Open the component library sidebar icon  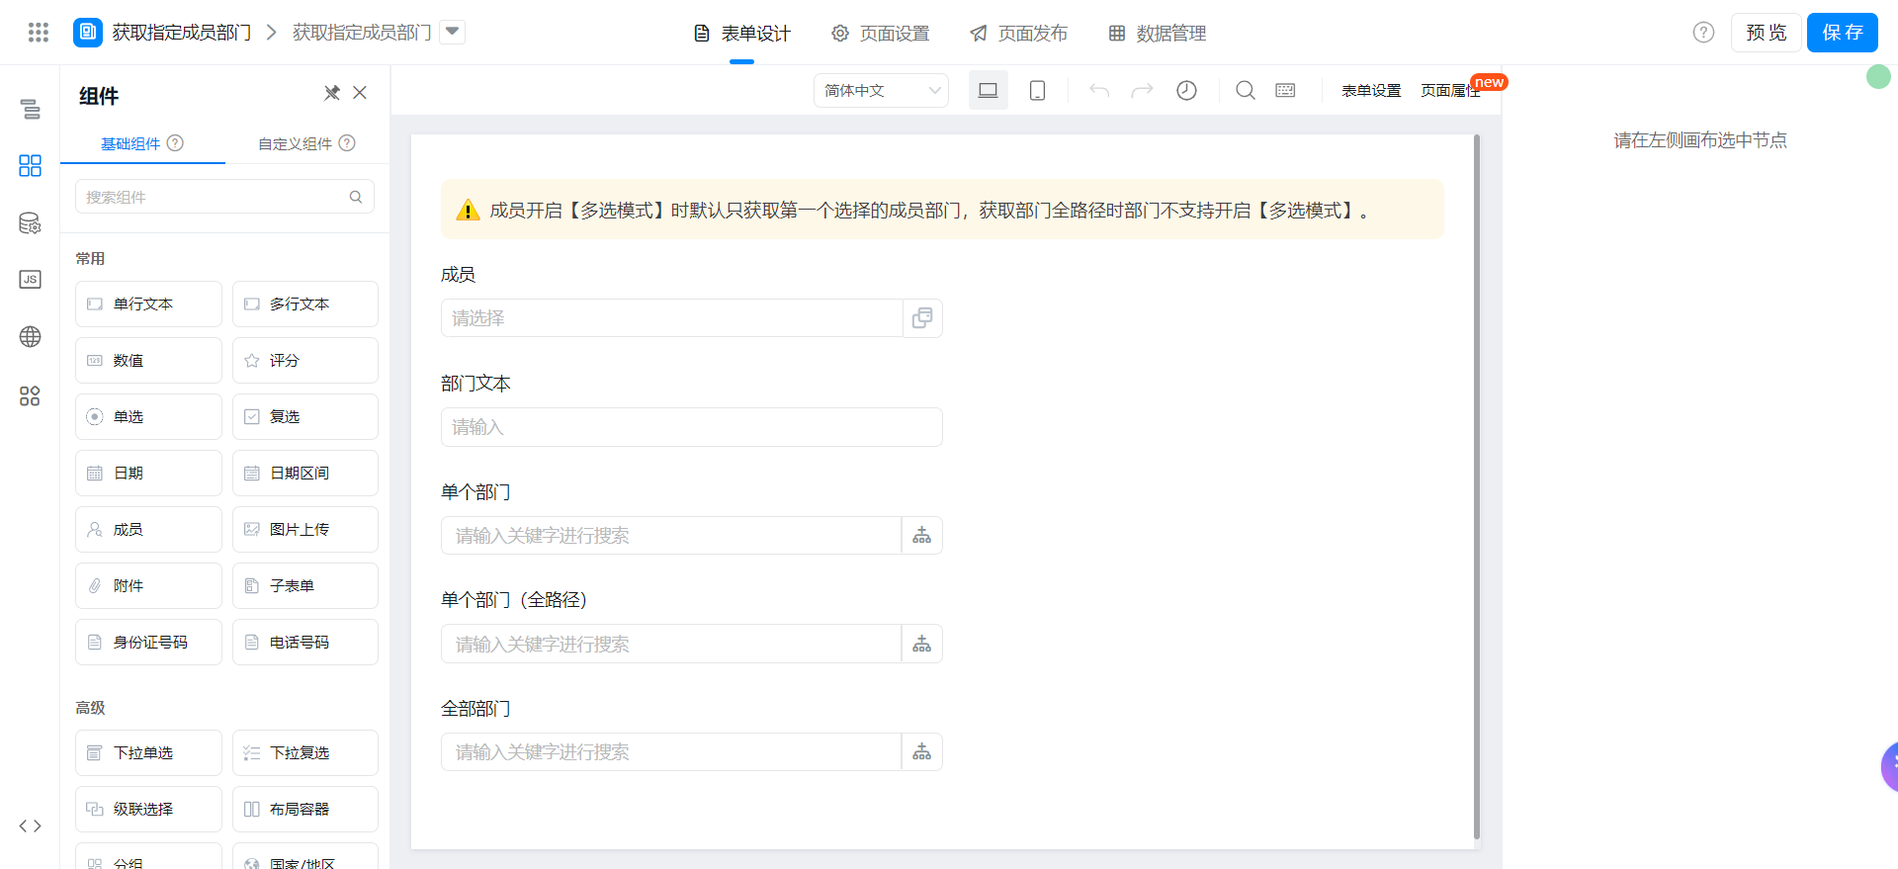pos(31,165)
